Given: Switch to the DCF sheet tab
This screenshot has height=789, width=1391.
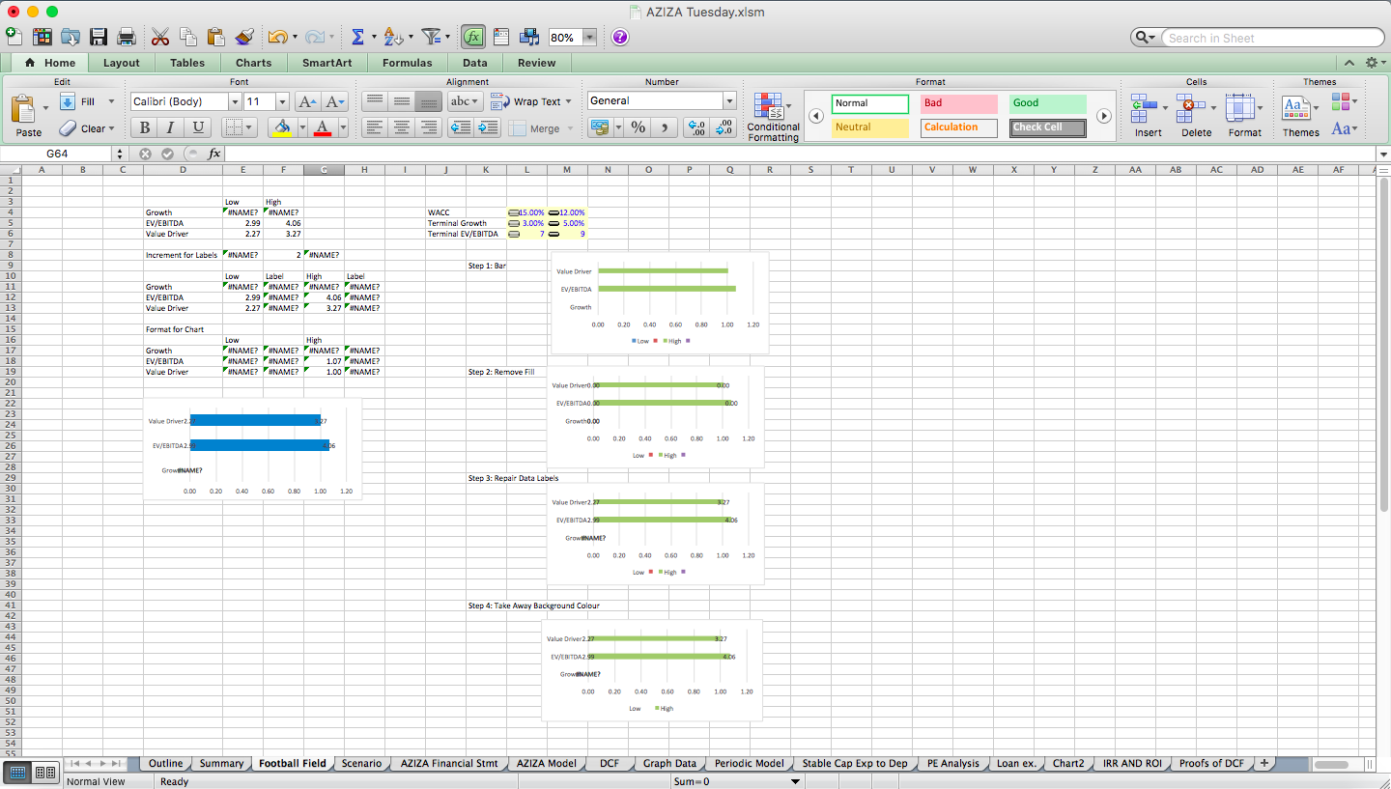Looking at the screenshot, I should 609,762.
